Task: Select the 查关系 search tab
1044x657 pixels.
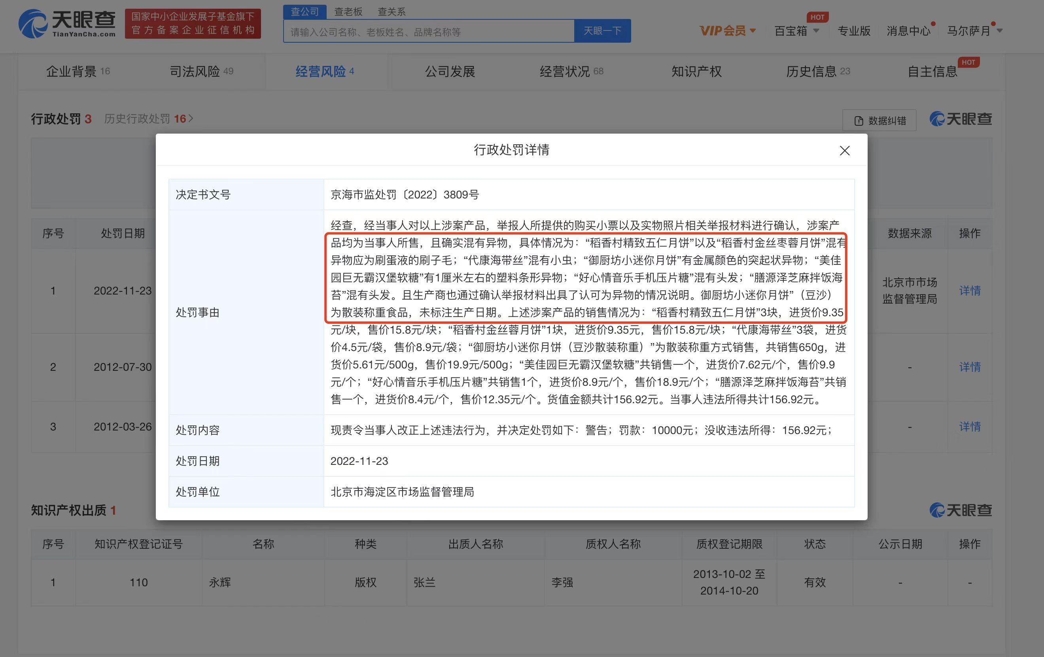Action: 391,12
